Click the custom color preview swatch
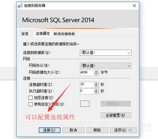The height and width of the screenshot is (139, 158). [85, 104]
